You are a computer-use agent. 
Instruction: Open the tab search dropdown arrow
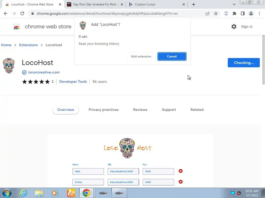coord(234,4)
